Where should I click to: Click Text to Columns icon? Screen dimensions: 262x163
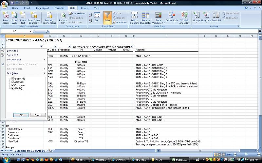pos(134,17)
